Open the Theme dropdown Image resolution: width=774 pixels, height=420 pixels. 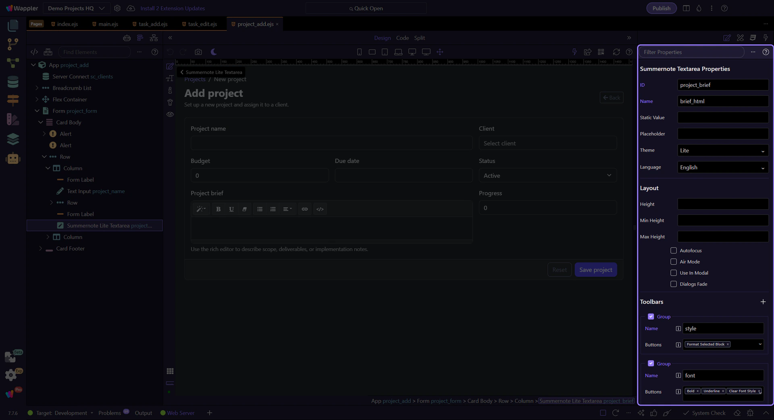722,150
